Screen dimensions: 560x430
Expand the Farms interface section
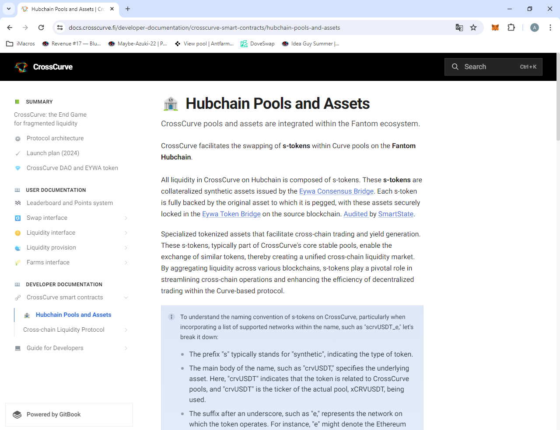coord(126,263)
